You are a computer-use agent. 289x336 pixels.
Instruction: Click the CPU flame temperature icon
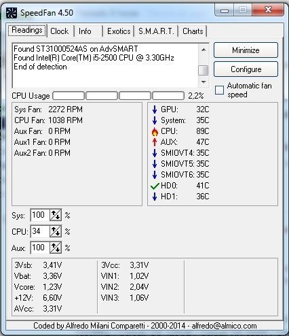[x=155, y=131]
